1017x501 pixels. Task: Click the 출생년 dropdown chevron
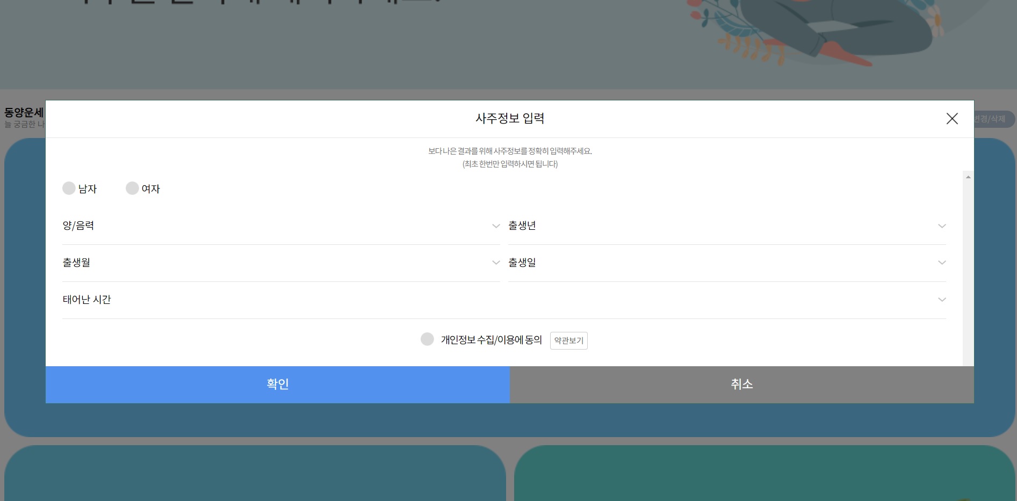click(x=942, y=226)
